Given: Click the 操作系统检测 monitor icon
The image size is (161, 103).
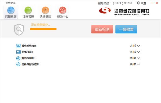Looking at the screenshot, I should click(19, 46).
